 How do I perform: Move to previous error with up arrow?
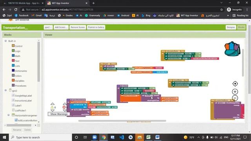pos(64,104)
